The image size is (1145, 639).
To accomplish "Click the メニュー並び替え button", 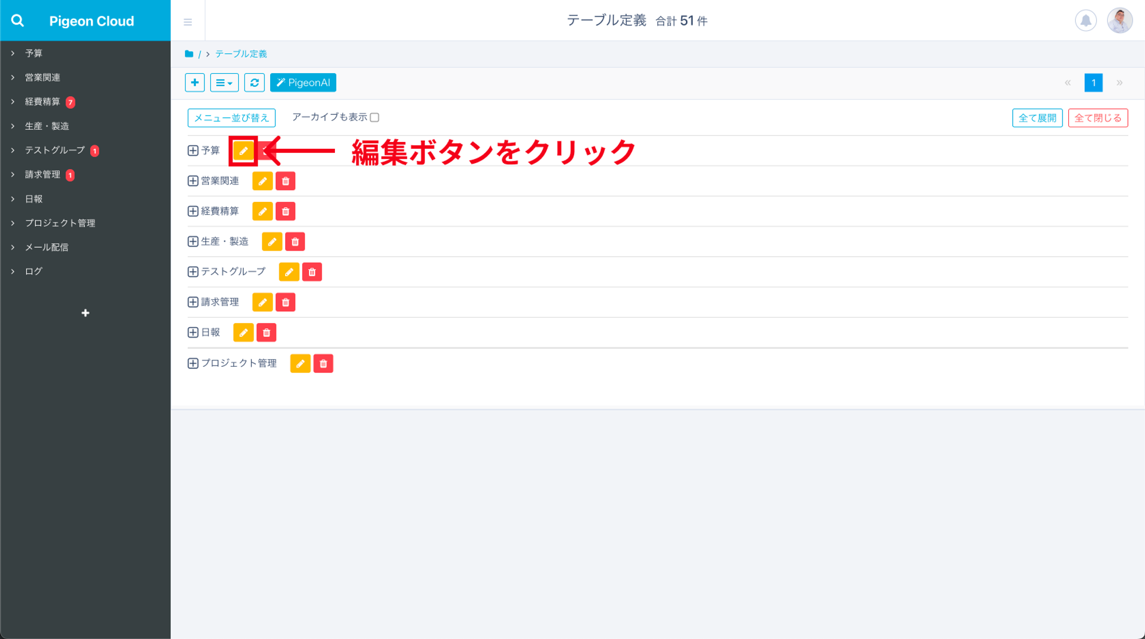I will (231, 118).
